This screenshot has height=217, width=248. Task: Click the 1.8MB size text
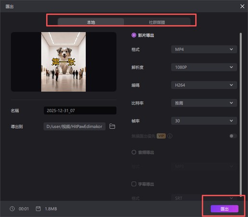click(x=51, y=209)
